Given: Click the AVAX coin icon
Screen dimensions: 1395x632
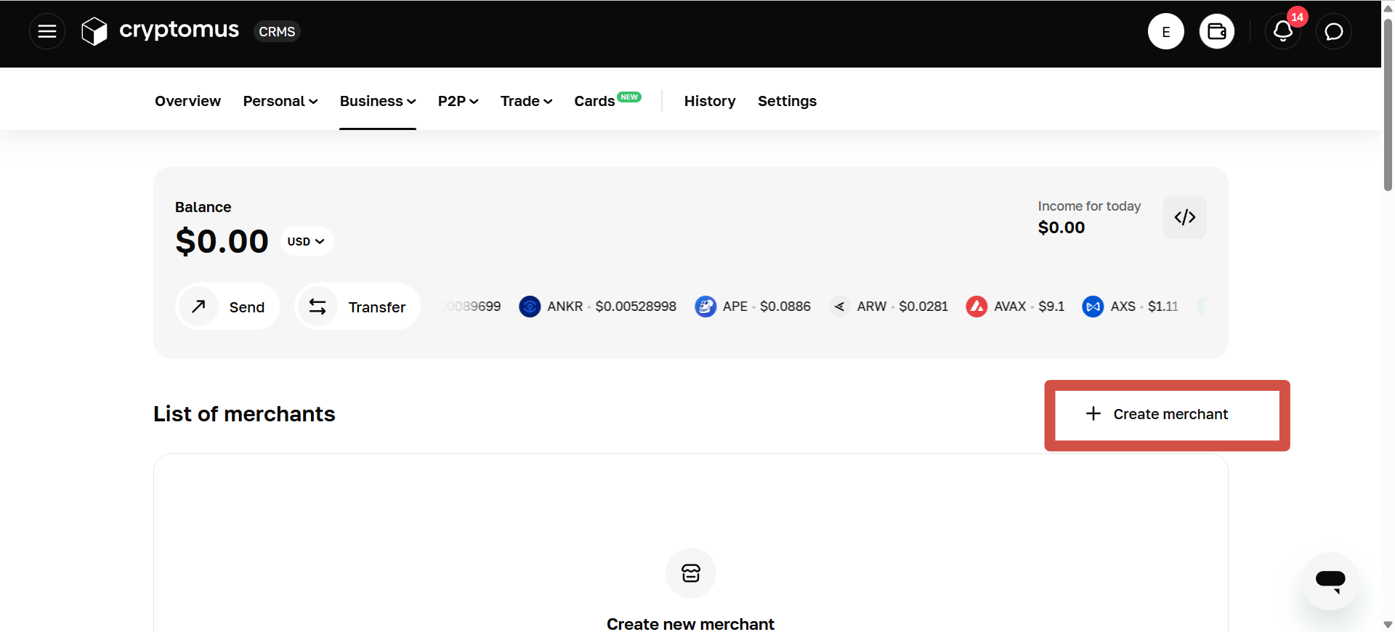Looking at the screenshot, I should coord(976,307).
